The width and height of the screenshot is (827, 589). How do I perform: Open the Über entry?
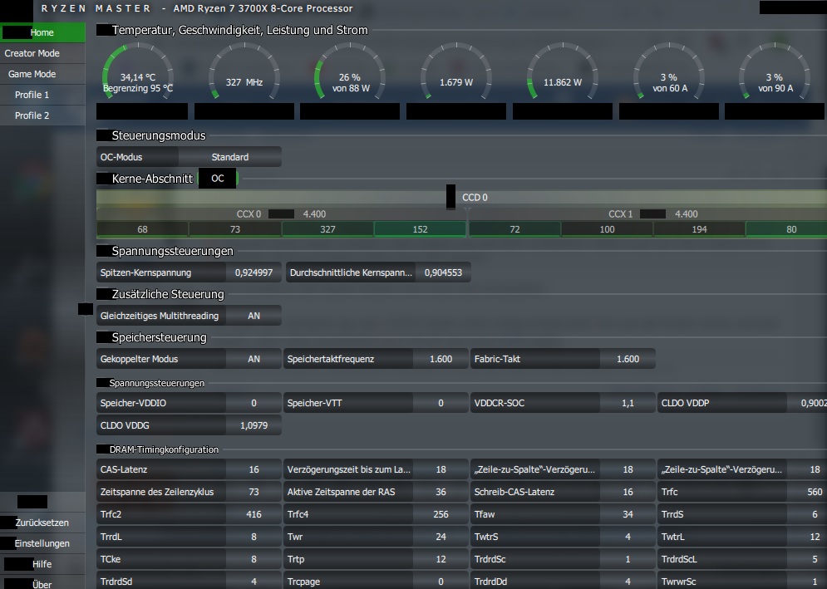[x=42, y=584]
